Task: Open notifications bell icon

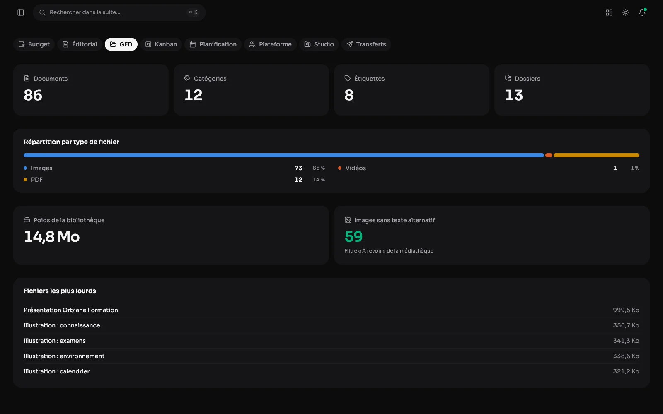Action: pos(642,12)
